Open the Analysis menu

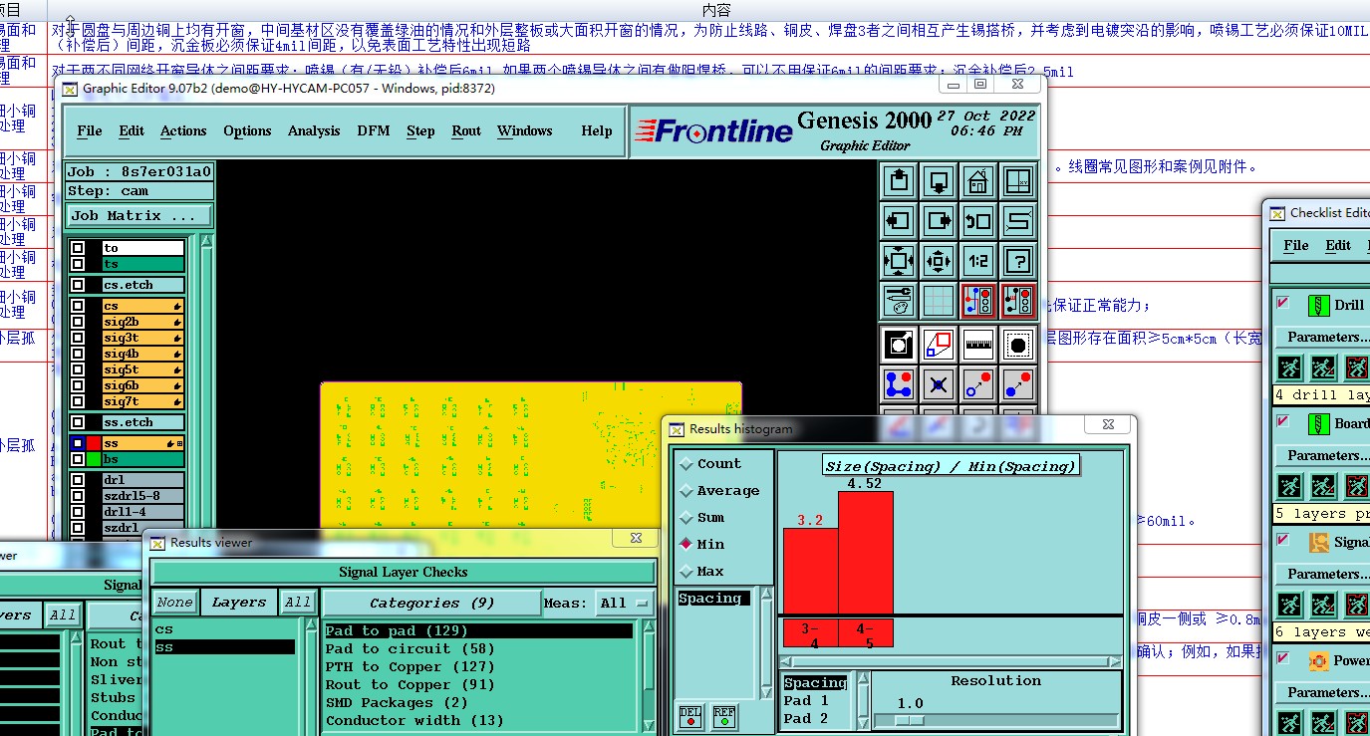[314, 130]
